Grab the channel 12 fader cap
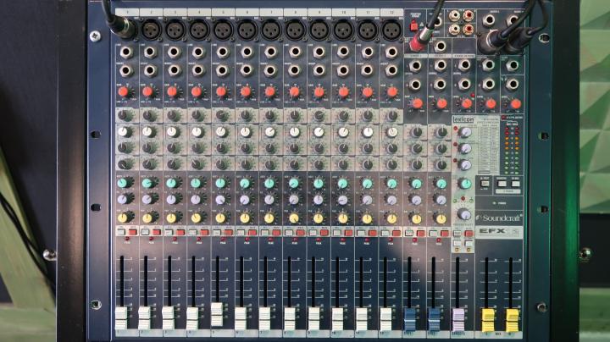 (x=385, y=318)
